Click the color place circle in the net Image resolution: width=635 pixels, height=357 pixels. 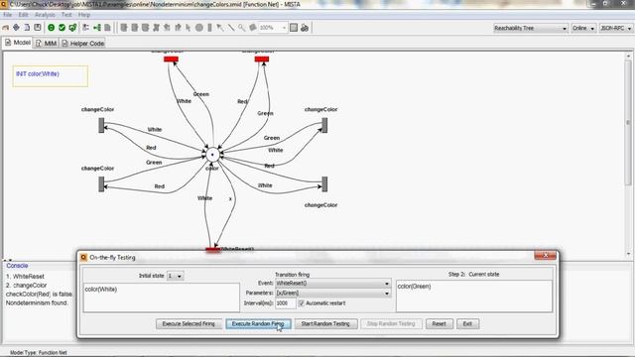[212, 155]
